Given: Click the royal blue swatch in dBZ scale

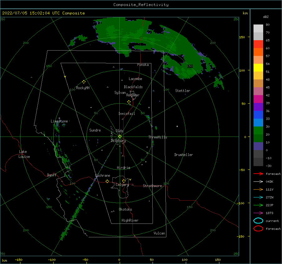Looking at the screenshot, I should pyautogui.click(x=258, y=115).
